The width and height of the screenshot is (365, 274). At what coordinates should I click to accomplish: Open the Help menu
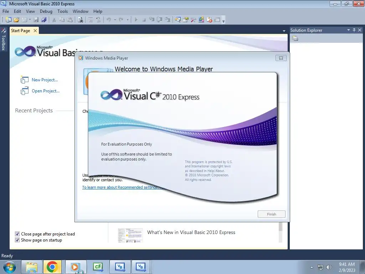(98, 11)
